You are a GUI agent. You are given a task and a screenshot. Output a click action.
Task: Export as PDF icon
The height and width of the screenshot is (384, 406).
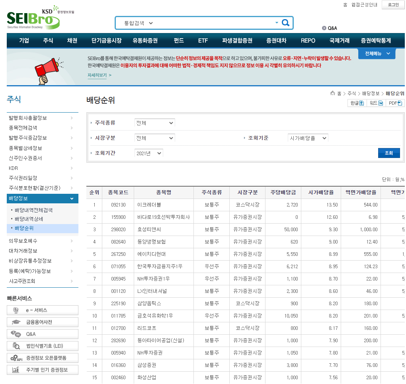[400, 103]
